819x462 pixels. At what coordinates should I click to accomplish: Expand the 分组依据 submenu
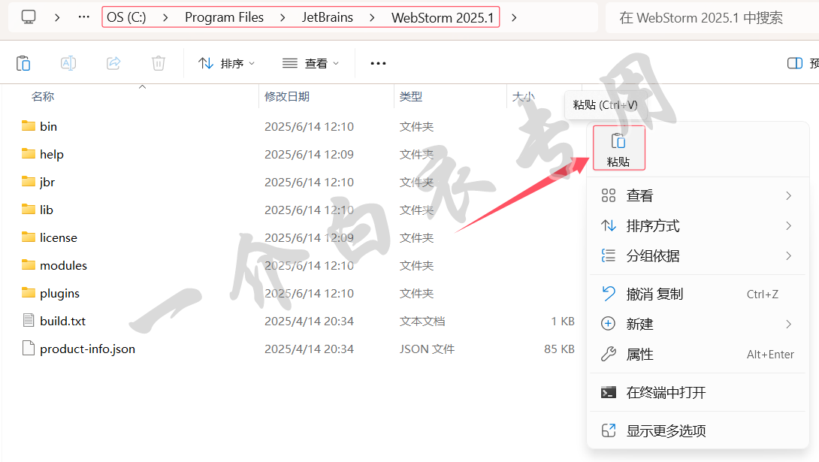697,256
